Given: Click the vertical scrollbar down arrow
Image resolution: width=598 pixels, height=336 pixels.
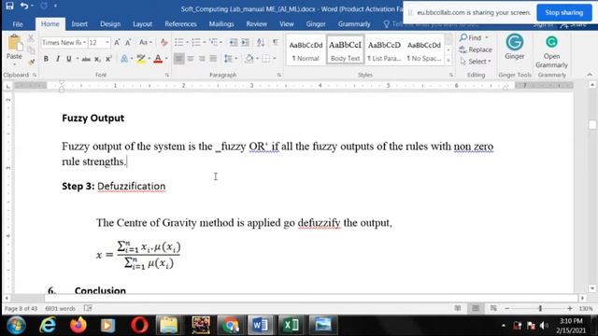Looking at the screenshot, I should coord(592,288).
